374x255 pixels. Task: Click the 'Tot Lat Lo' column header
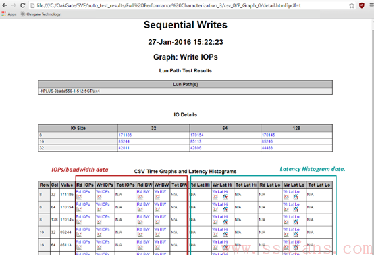coord(319,185)
